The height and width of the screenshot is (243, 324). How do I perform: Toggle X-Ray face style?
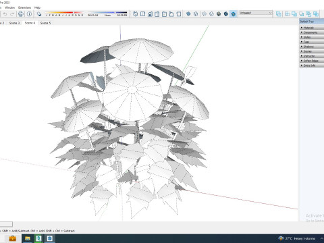(x=188, y=14)
